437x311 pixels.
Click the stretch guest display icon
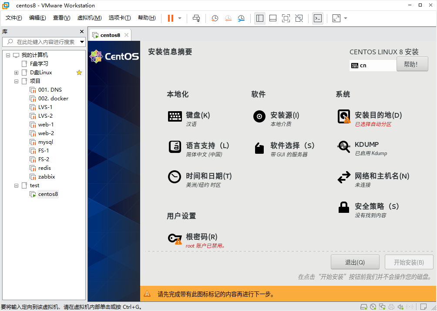point(336,18)
